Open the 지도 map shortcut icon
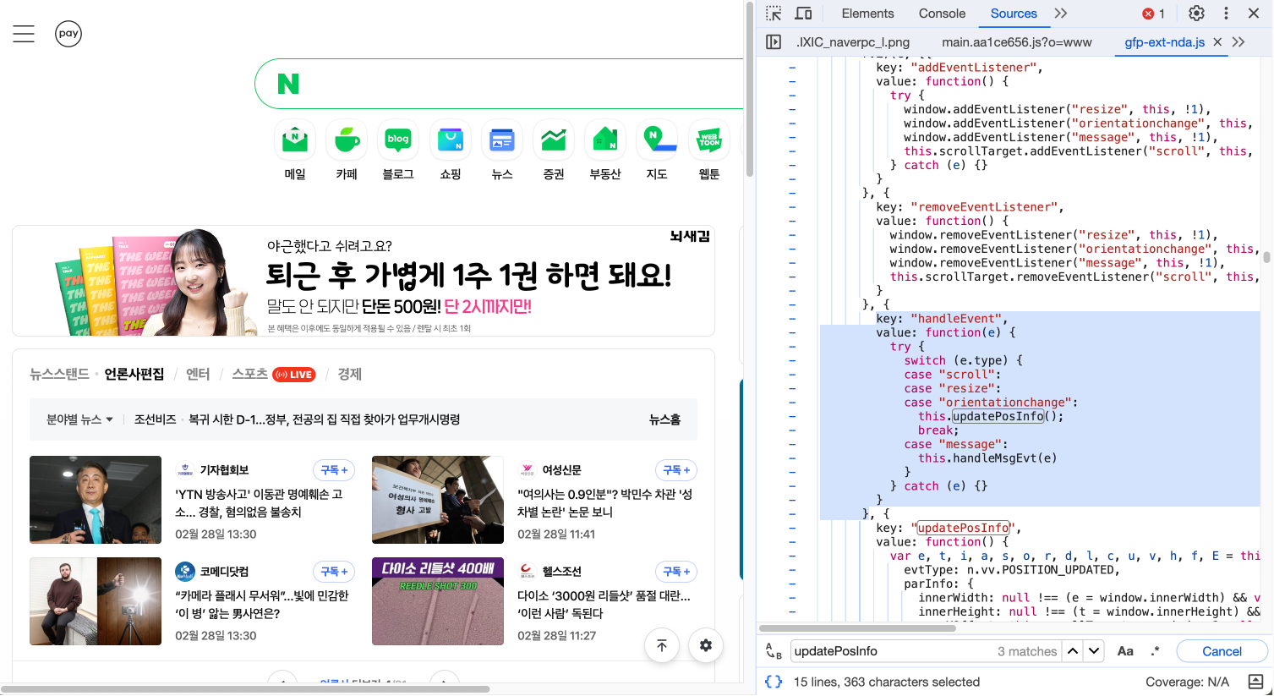Screen dimensions: 1274x696 (x=657, y=140)
